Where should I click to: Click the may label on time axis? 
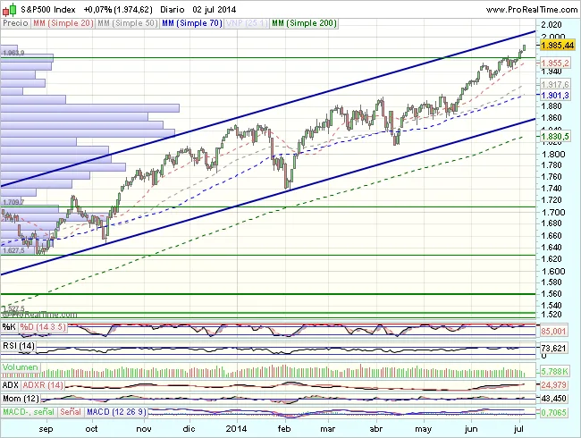(423, 429)
